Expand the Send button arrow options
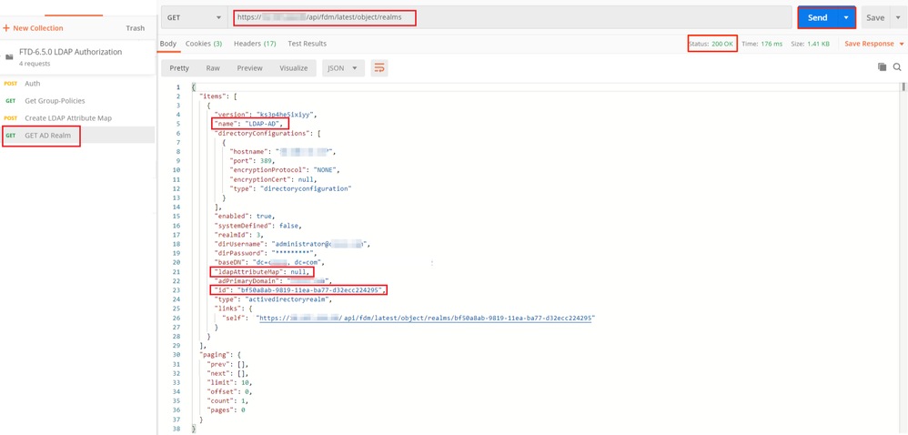 pyautogui.click(x=847, y=17)
